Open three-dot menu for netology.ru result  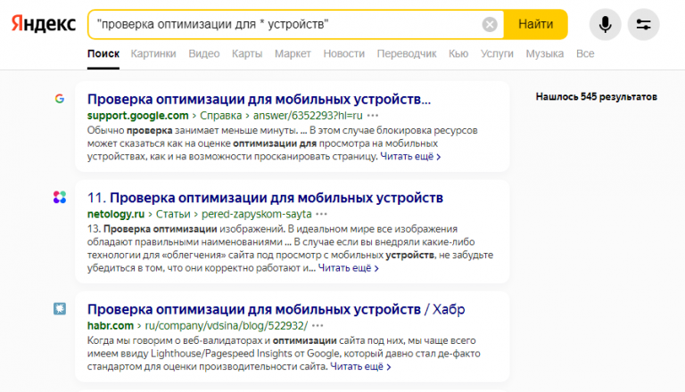tap(321, 215)
